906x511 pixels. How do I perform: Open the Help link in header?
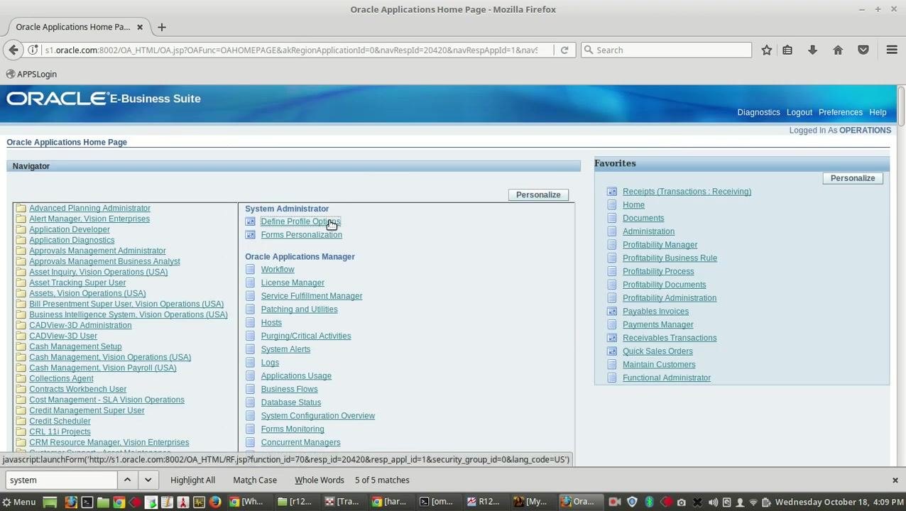tap(878, 112)
